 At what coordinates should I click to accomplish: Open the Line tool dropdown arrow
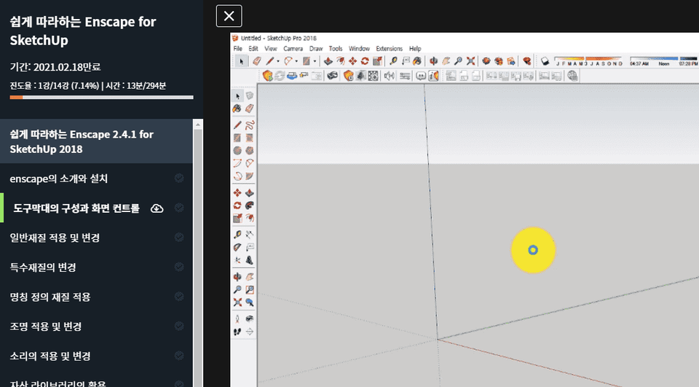point(278,61)
